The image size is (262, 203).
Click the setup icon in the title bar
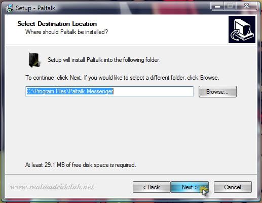click(9, 8)
